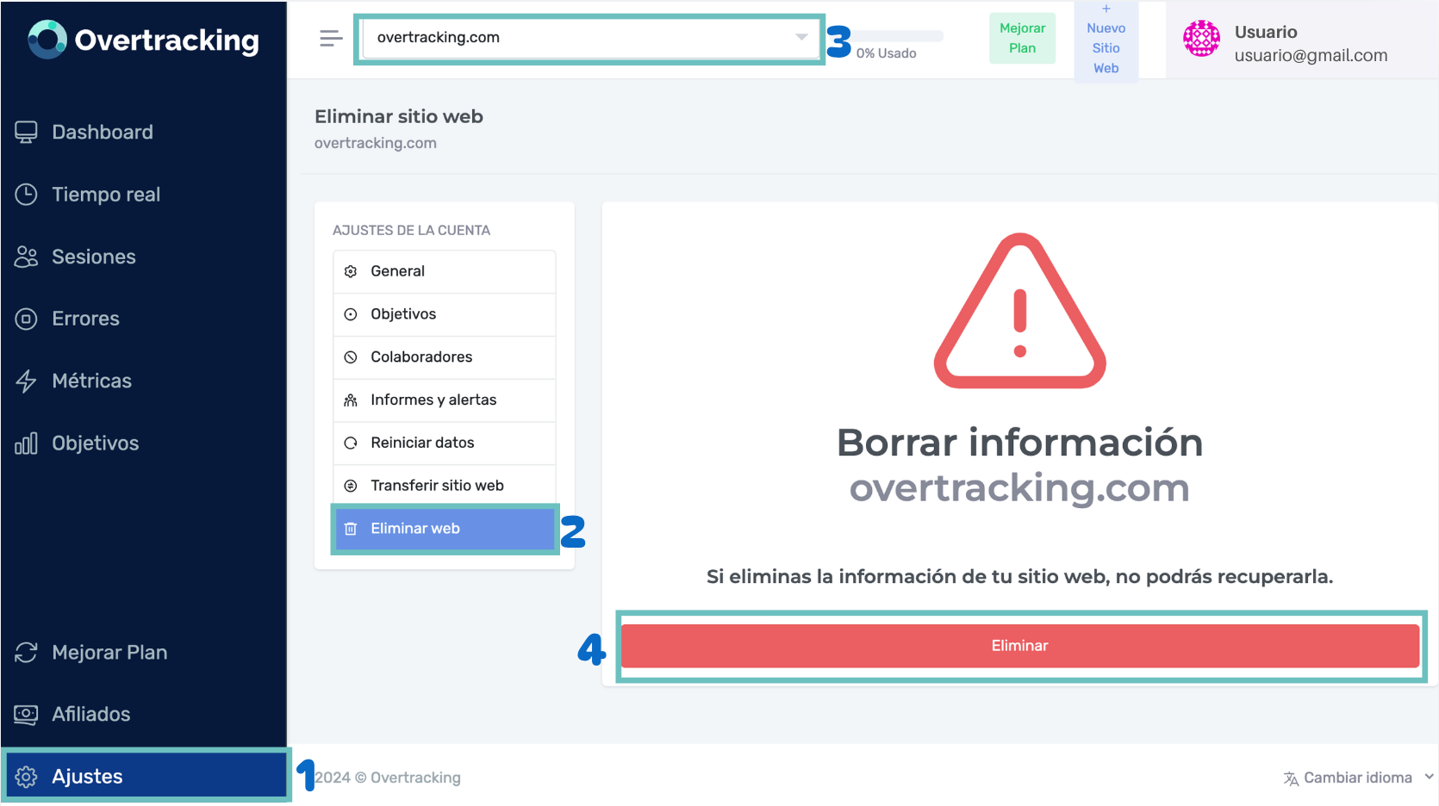The height and width of the screenshot is (806, 1439).
Task: Click the Overtracking brand name text
Action: tap(167, 40)
